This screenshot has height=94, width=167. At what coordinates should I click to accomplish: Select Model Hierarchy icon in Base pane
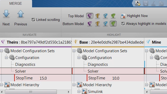coord(80,85)
